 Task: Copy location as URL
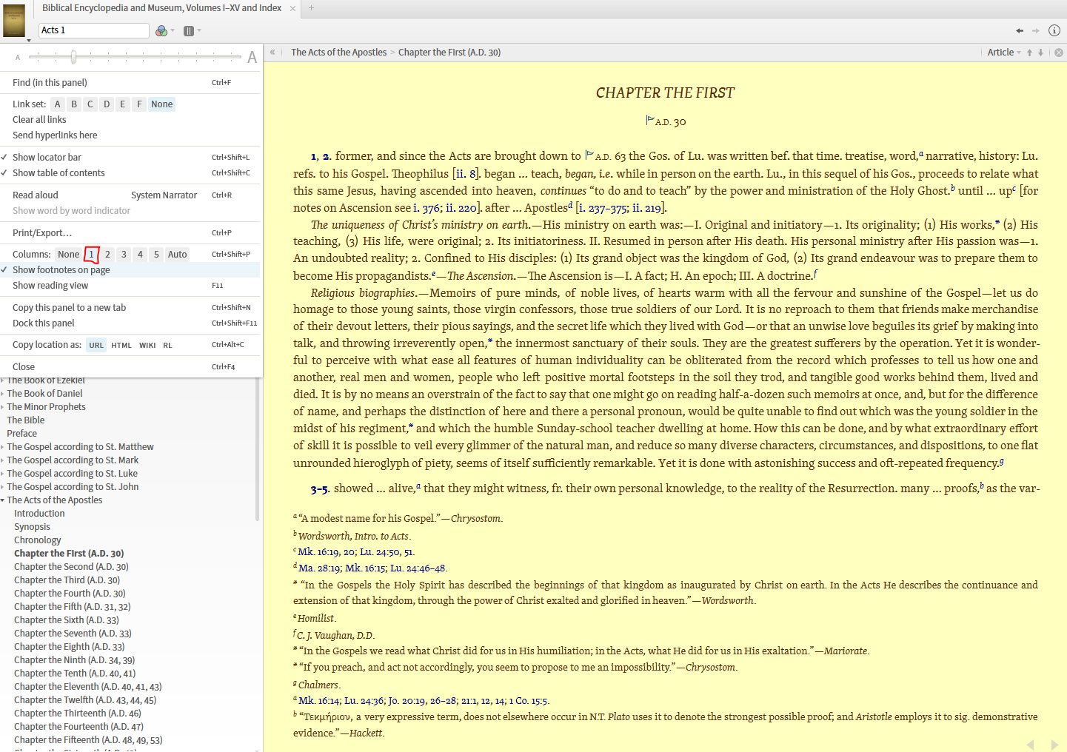[x=96, y=345]
